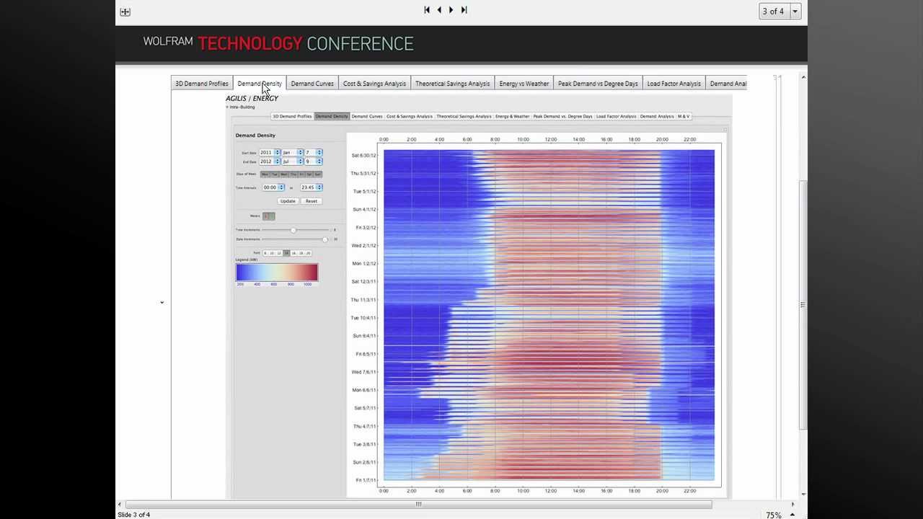Toggle Sat in Days of Week
The width and height of the screenshot is (923, 519).
tap(309, 174)
